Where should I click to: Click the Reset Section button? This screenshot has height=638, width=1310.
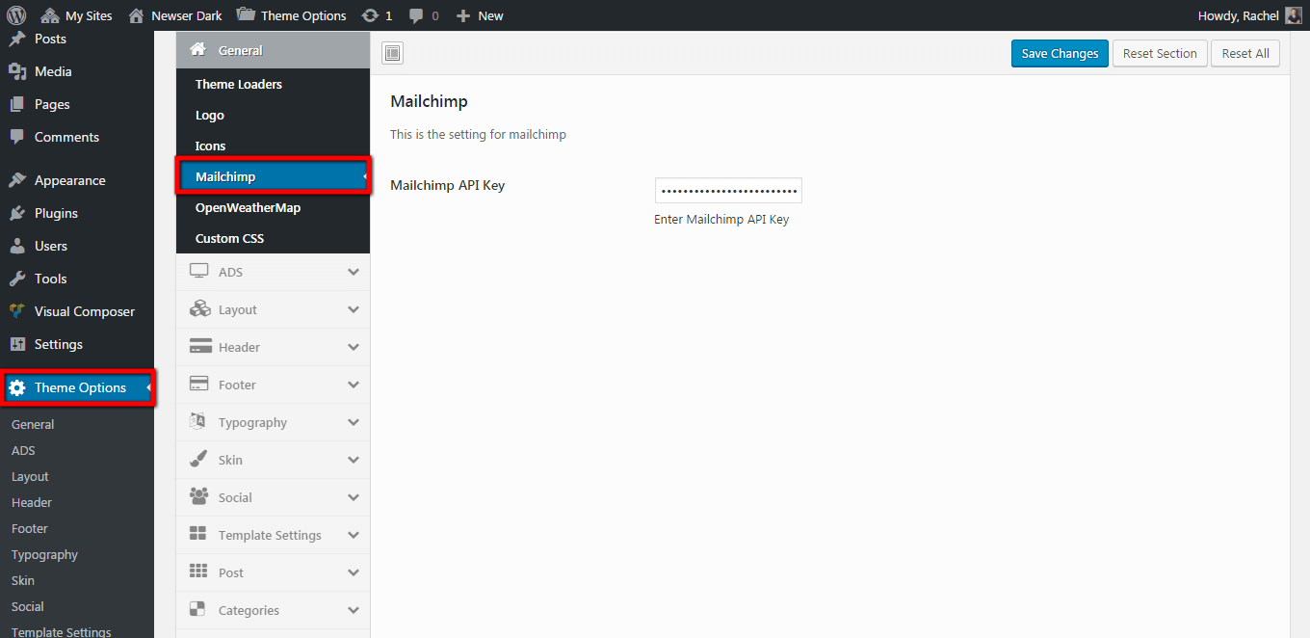[1160, 54]
